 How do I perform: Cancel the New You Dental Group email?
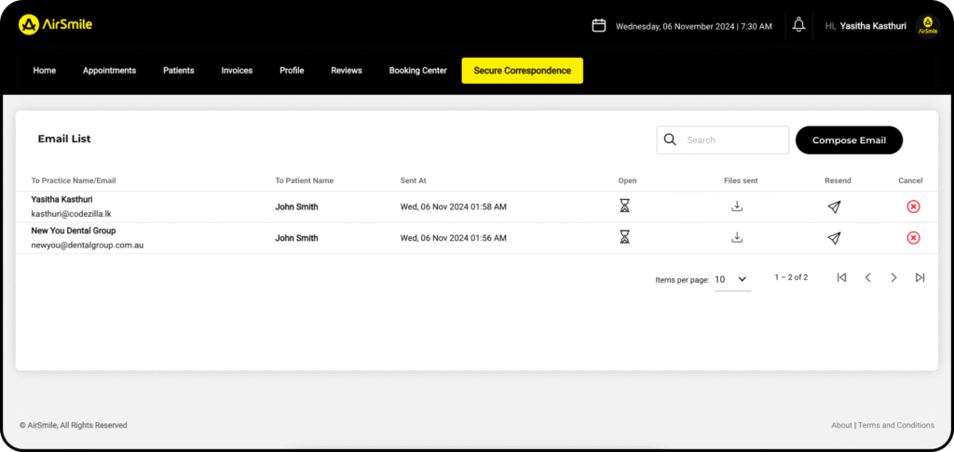click(913, 238)
